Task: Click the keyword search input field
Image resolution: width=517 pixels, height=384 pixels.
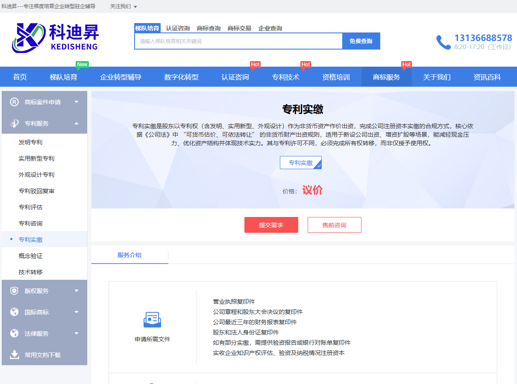Action: 238,41
